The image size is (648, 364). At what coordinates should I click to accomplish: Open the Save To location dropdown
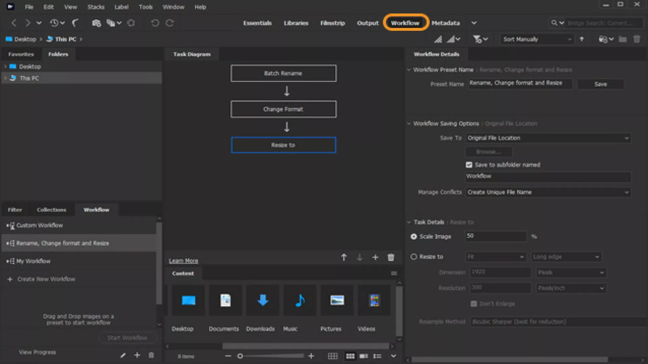pyautogui.click(x=548, y=138)
